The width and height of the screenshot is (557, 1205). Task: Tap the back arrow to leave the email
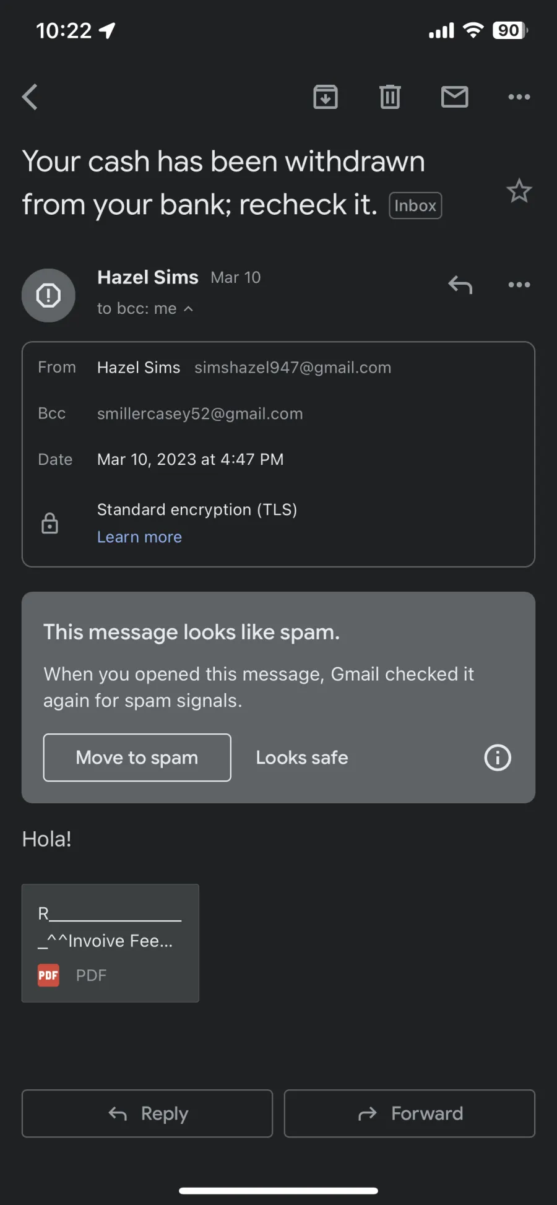tap(30, 97)
